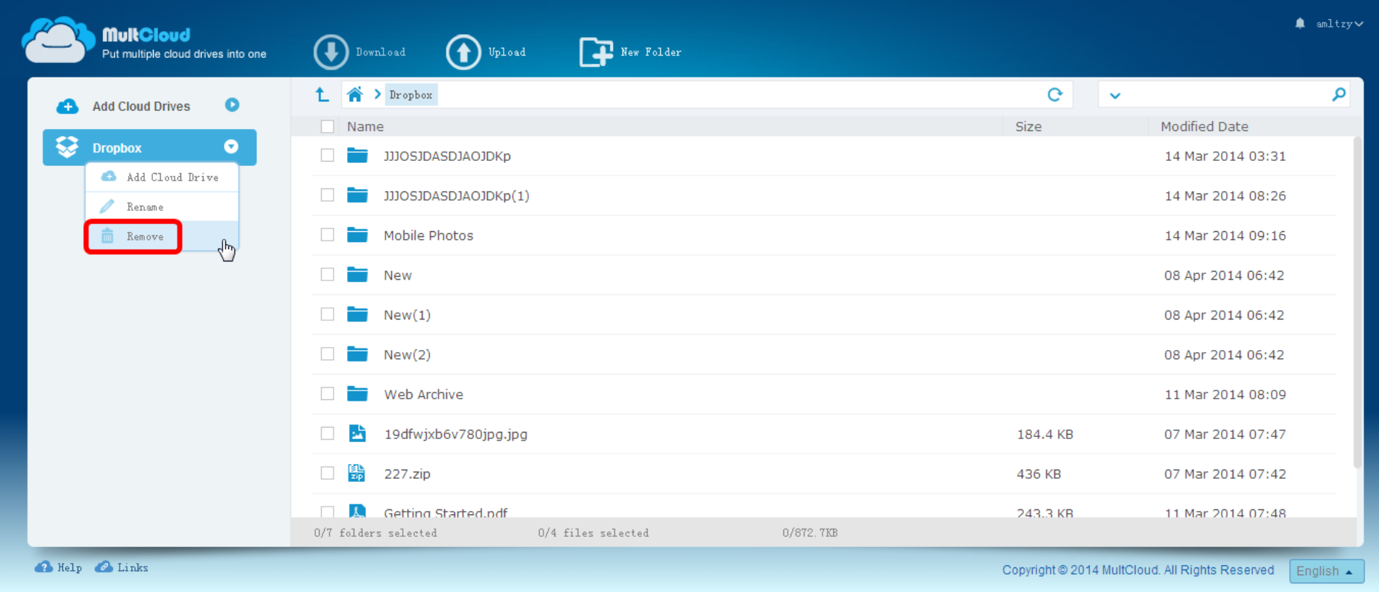This screenshot has height=592, width=1379.
Task: Click the folder icon of the New row
Action: coord(357,275)
